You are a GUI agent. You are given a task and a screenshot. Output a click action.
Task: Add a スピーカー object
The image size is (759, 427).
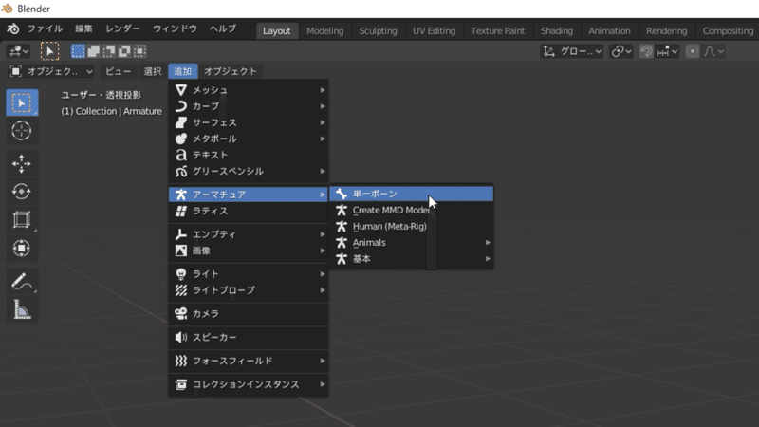249,338
